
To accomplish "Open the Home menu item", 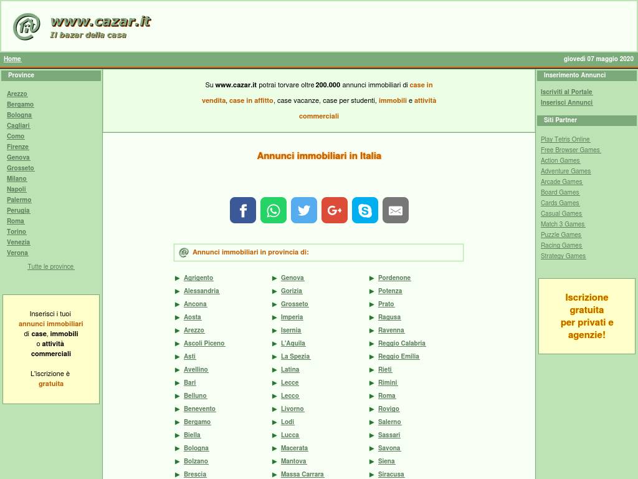I will pos(12,59).
